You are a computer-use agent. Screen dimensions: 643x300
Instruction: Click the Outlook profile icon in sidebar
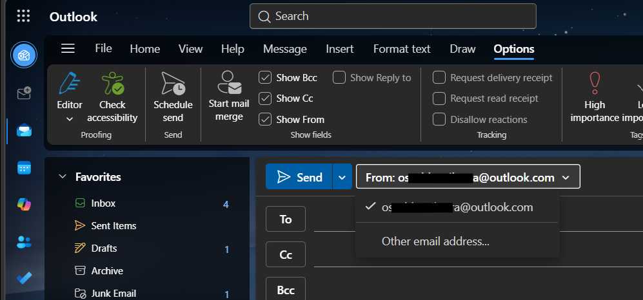[x=25, y=55]
